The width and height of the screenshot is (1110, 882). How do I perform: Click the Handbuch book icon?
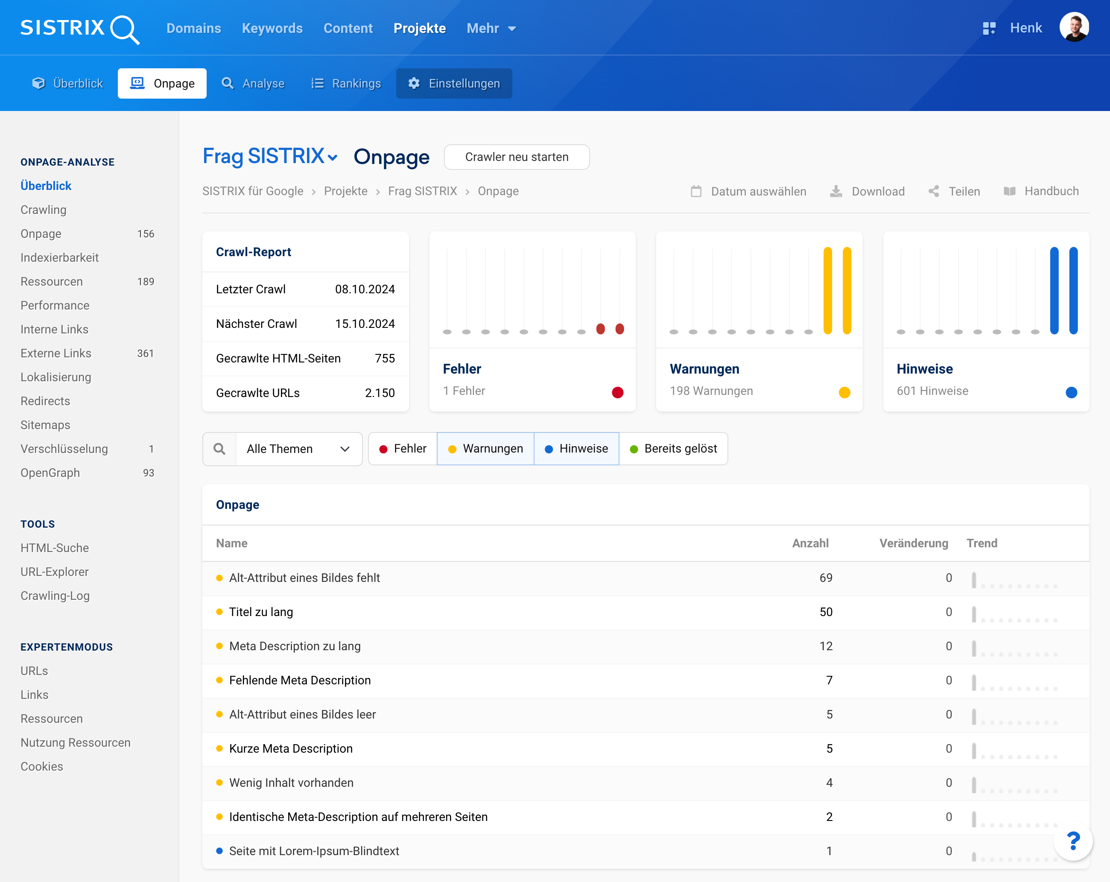point(1010,192)
